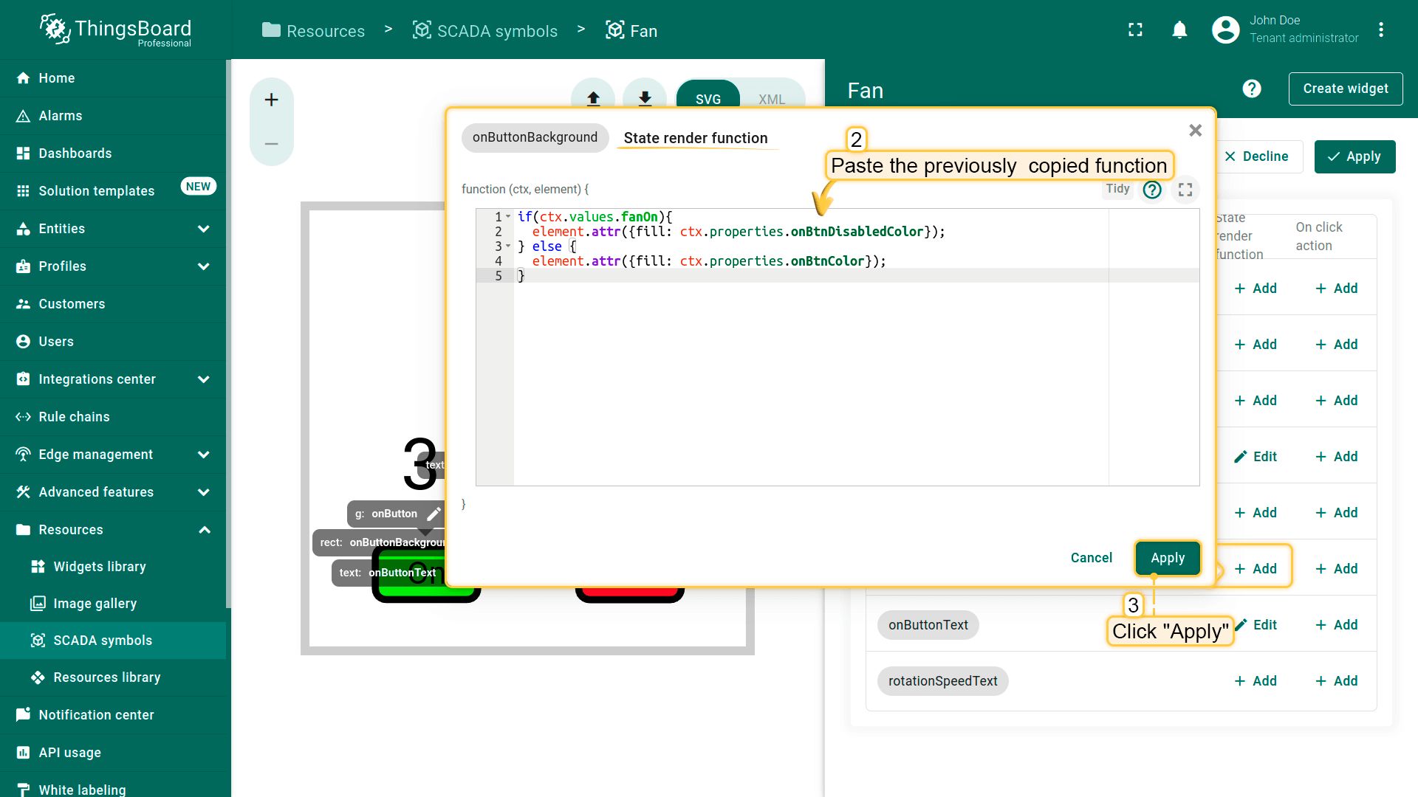This screenshot has width=1418, height=797.
Task: Expand code editor to fullscreen
Action: 1185,190
